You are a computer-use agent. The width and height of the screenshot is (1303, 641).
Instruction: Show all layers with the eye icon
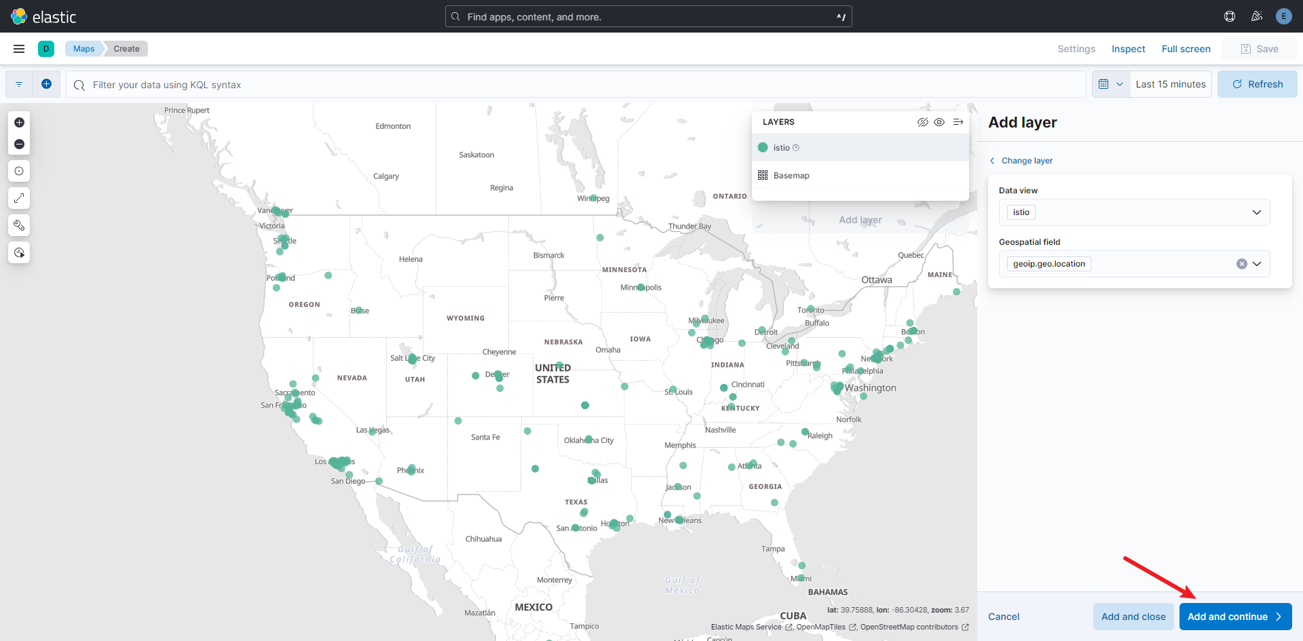[x=940, y=122]
